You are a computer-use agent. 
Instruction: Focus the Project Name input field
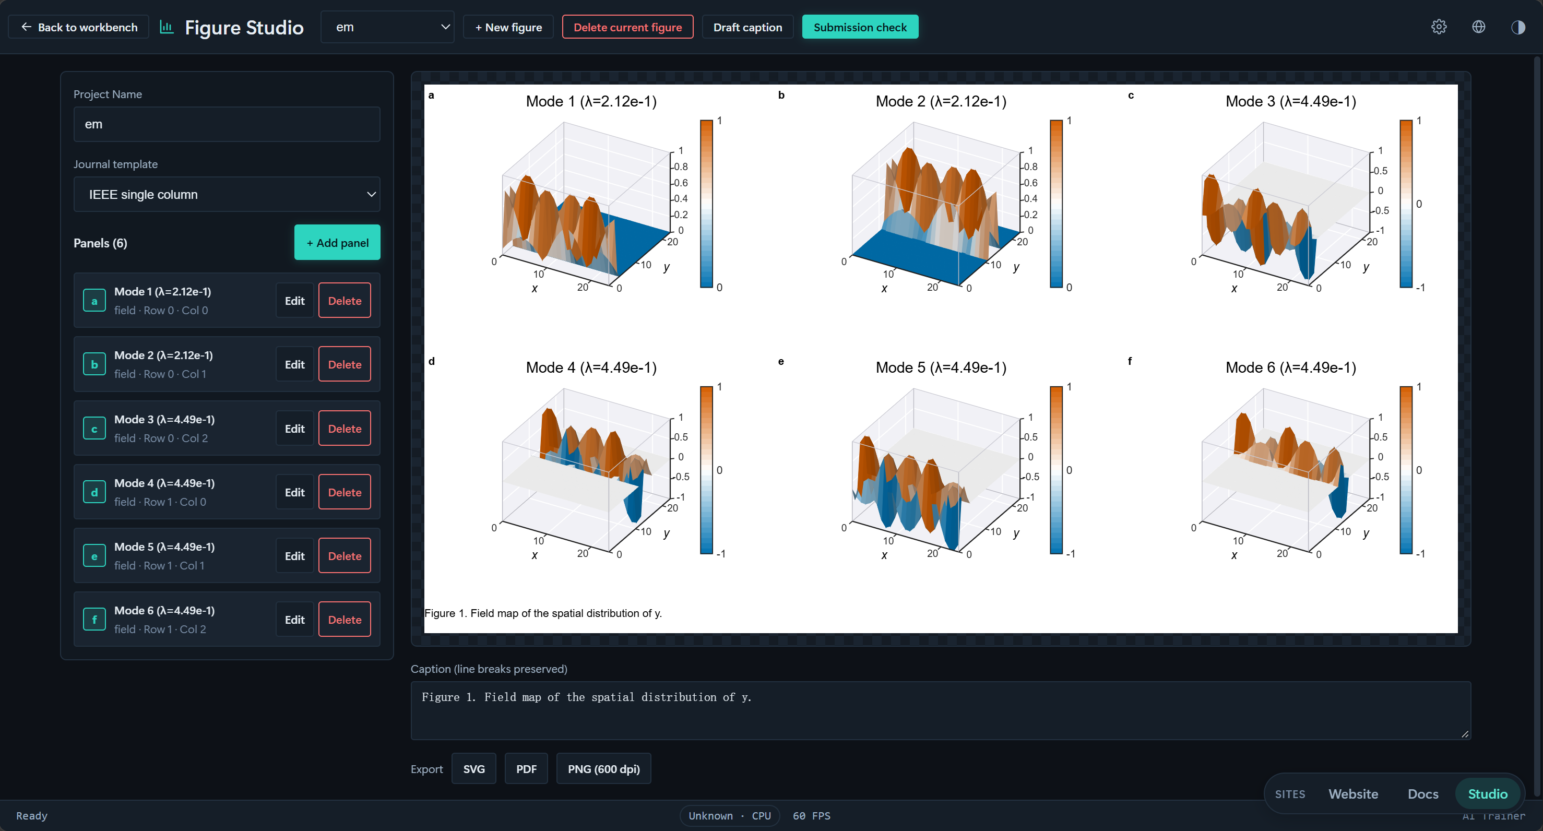coord(227,124)
